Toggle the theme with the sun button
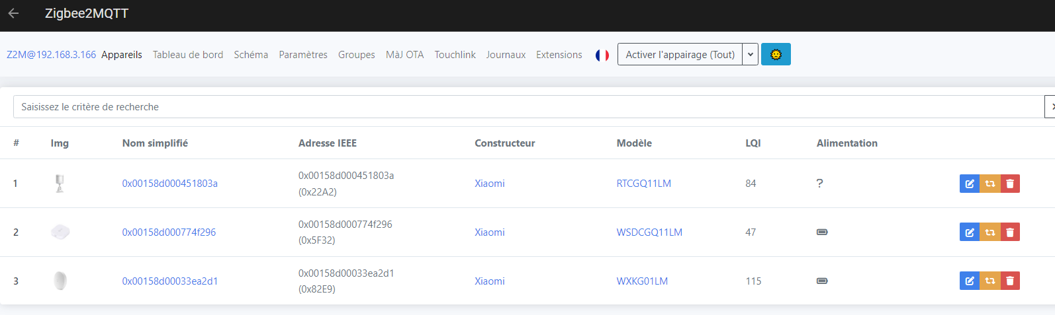The width and height of the screenshot is (1055, 315). (x=776, y=55)
